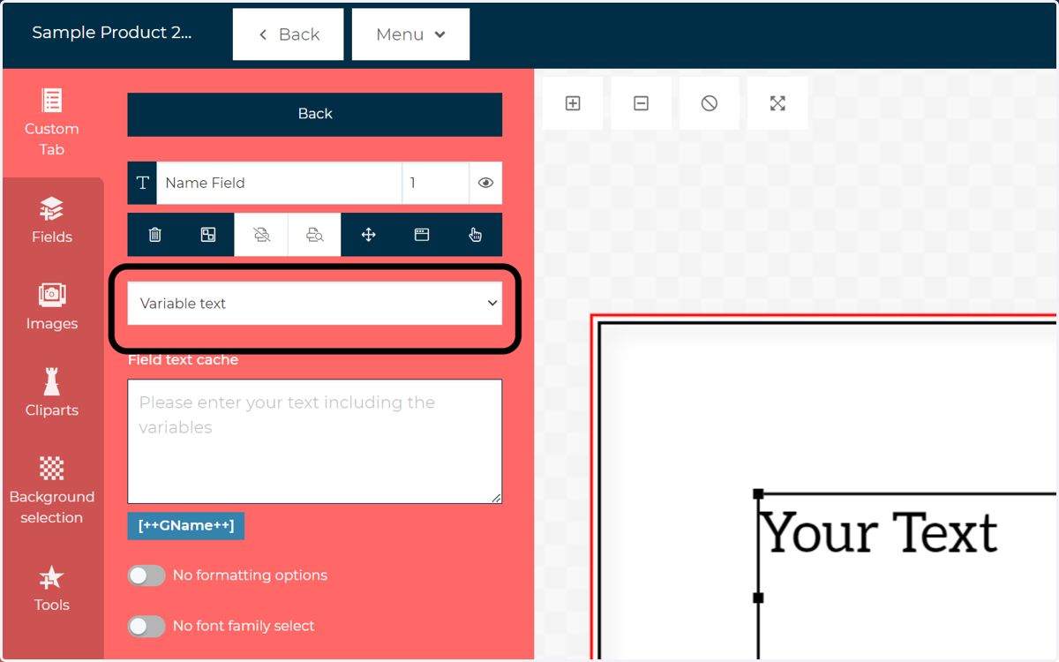
Task: Insert the [++GName++] variable tag
Action: click(186, 525)
